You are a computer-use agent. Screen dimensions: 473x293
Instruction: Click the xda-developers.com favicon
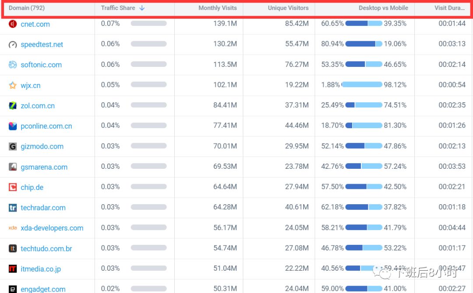pos(13,228)
